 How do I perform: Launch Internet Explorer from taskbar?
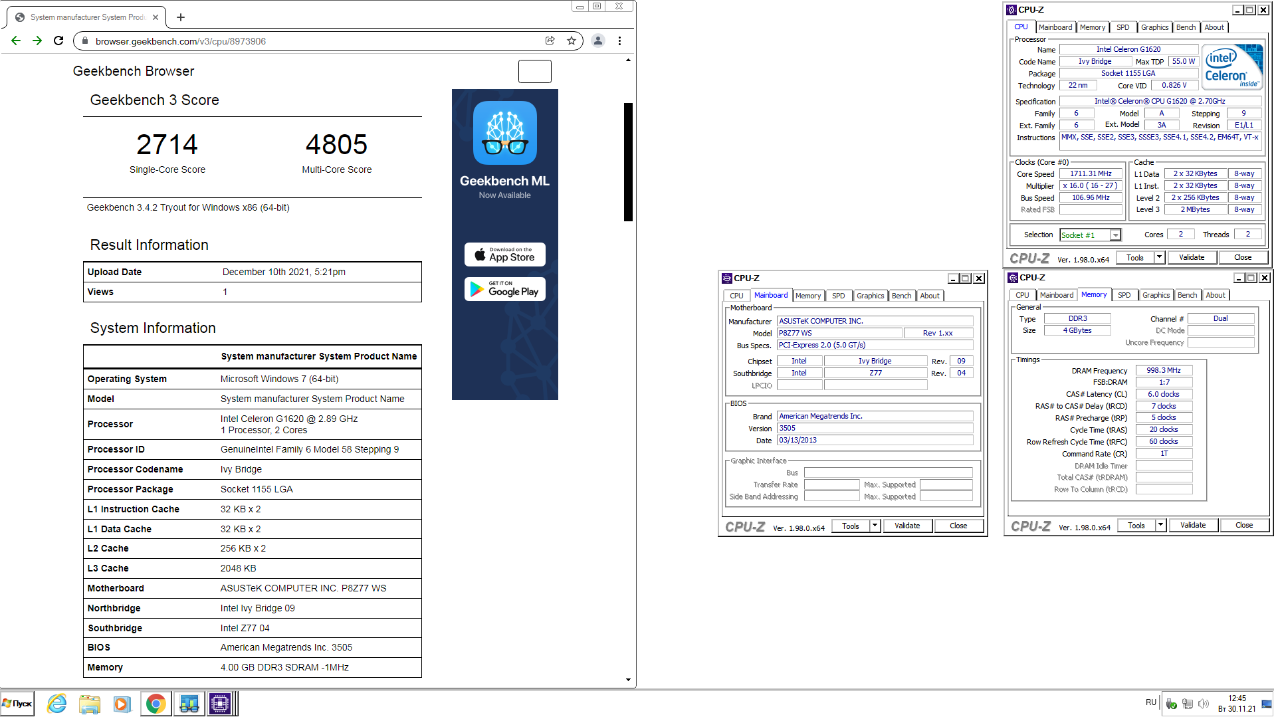tap(57, 704)
